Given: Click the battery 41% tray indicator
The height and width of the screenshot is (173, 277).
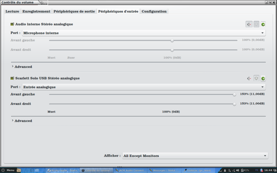Looking at the screenshot, I should (245, 170).
